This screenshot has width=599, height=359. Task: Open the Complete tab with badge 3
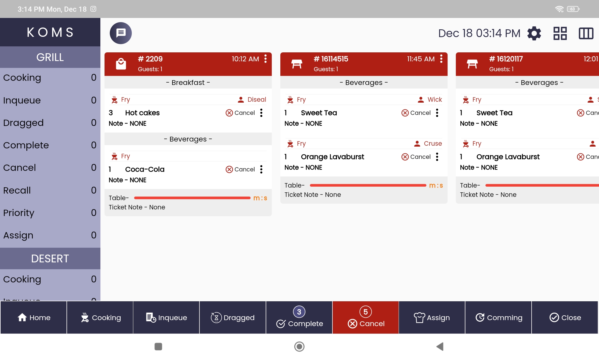pyautogui.click(x=299, y=318)
